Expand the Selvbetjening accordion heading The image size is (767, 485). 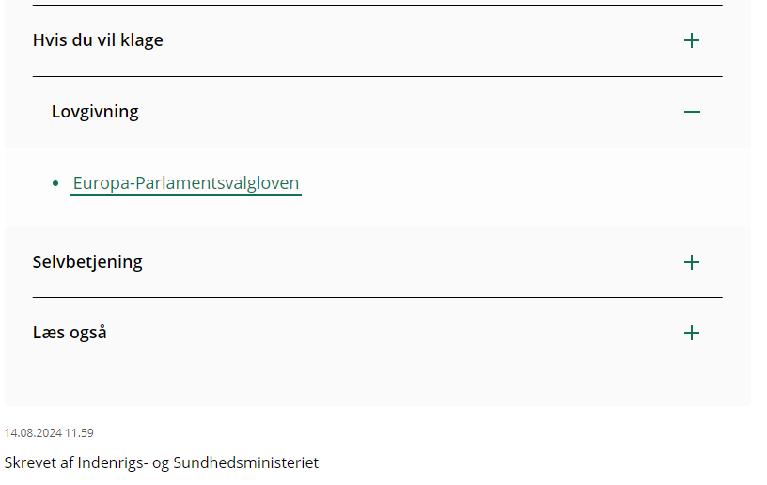pos(87,262)
